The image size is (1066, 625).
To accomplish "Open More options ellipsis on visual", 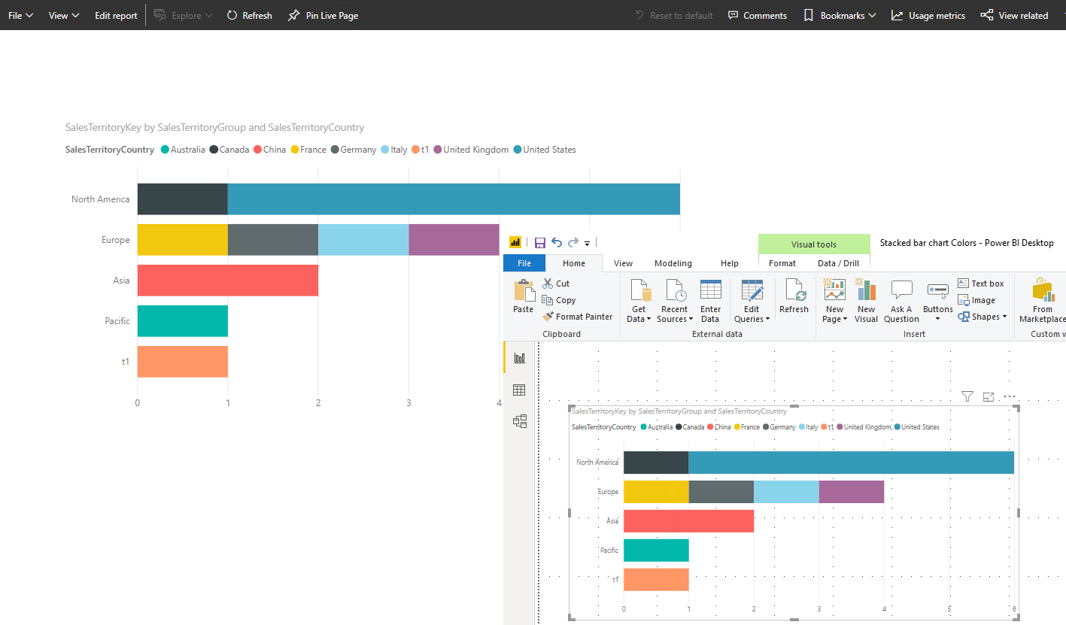I will coord(1010,396).
